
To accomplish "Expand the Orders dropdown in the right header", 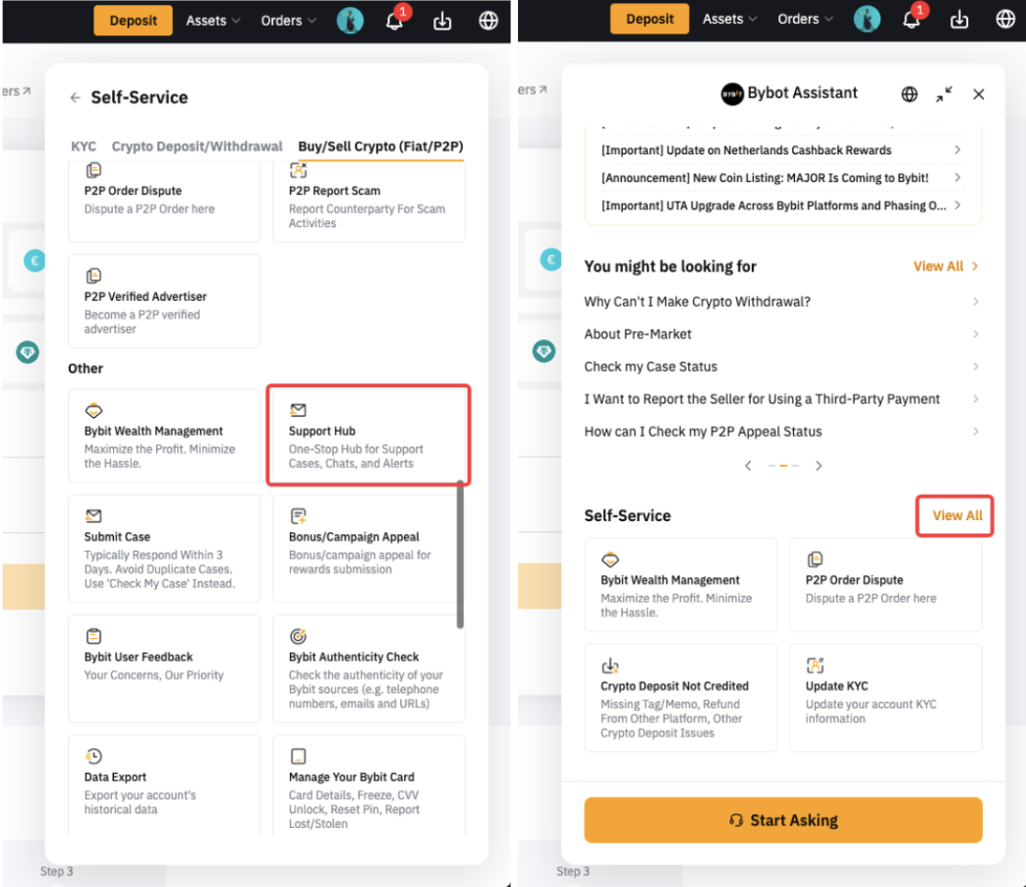I will (806, 20).
